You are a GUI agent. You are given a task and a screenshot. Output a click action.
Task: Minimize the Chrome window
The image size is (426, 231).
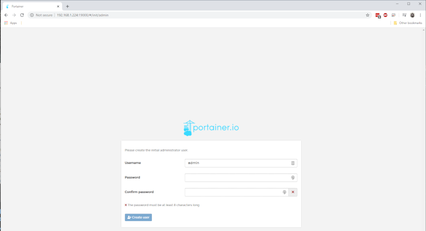(x=397, y=4)
